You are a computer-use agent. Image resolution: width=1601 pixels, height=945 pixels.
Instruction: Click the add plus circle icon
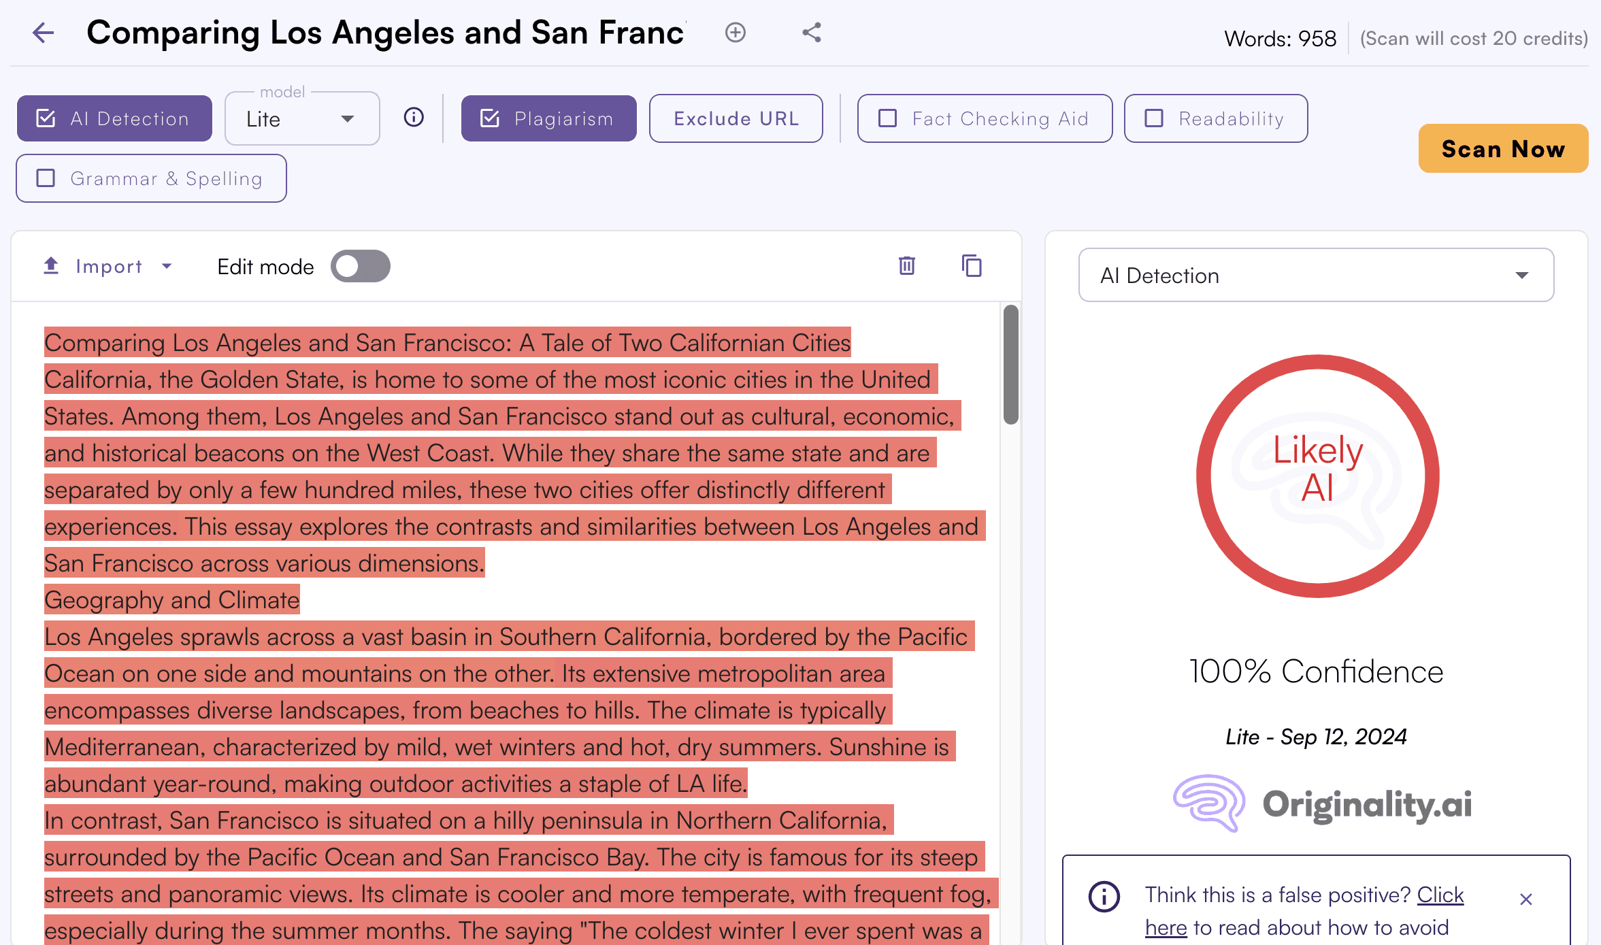click(736, 33)
